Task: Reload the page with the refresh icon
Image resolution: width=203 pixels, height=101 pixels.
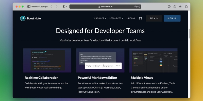Action: coord(139,7)
